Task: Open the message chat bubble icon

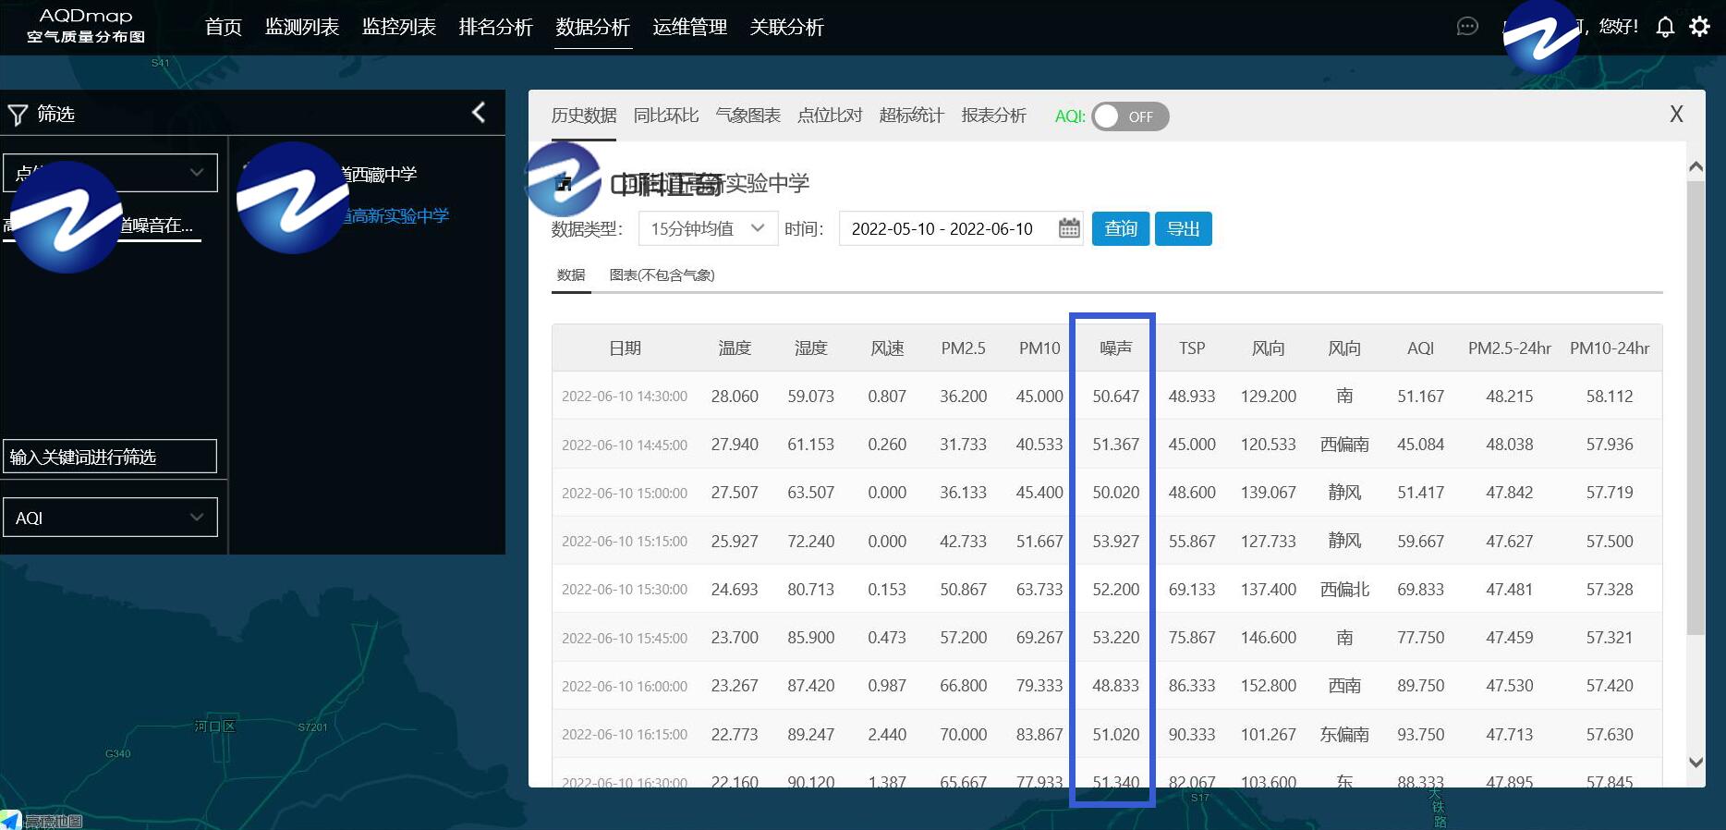Action: click(1466, 27)
